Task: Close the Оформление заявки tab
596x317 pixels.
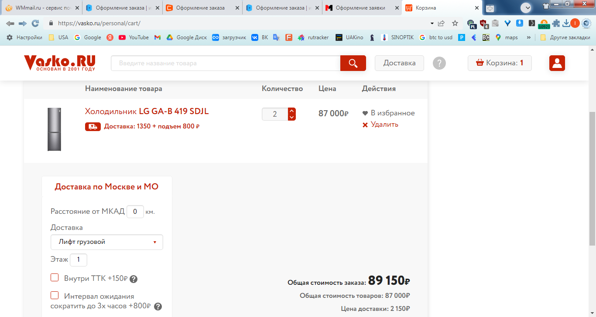Action: click(397, 8)
